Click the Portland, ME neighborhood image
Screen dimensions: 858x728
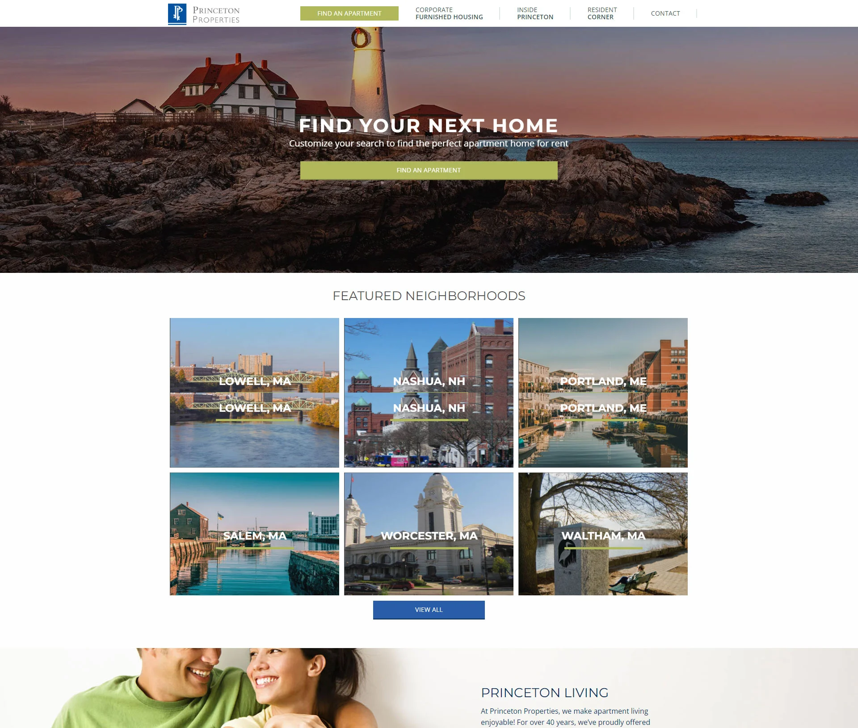tap(603, 392)
